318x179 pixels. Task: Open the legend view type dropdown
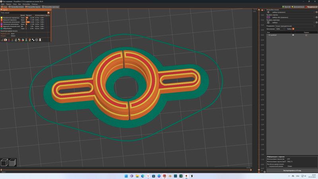click(x=48, y=13)
